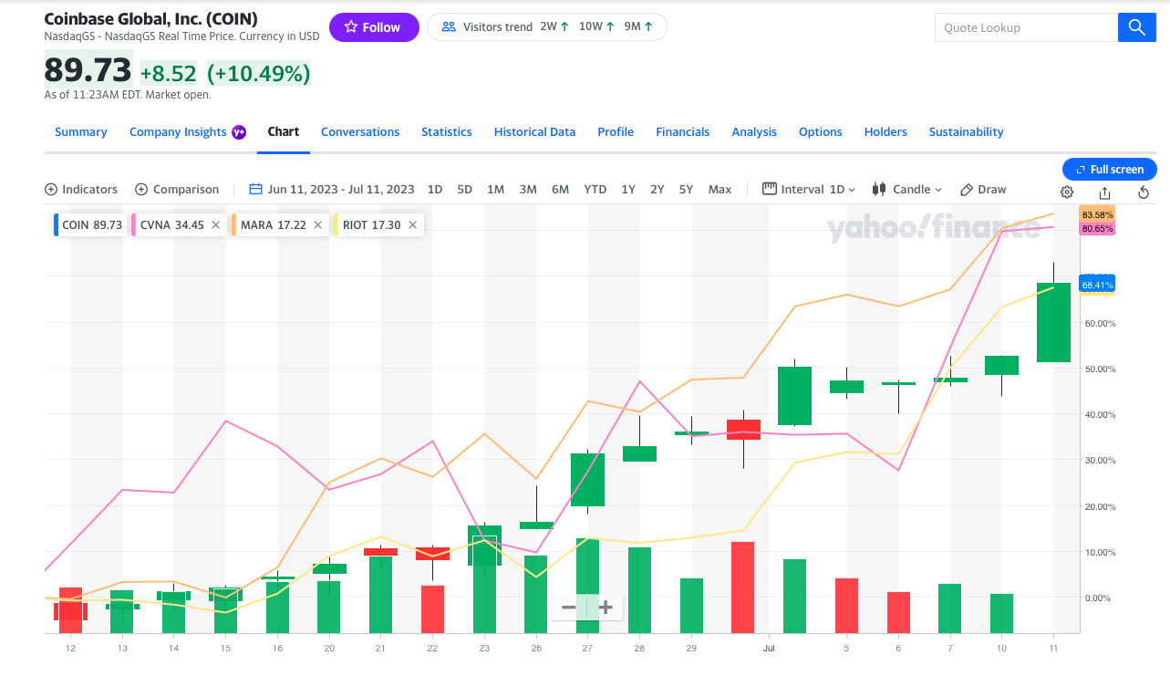Remove CVNA comparison with its X
The height and width of the screenshot is (676, 1170).
coord(215,224)
